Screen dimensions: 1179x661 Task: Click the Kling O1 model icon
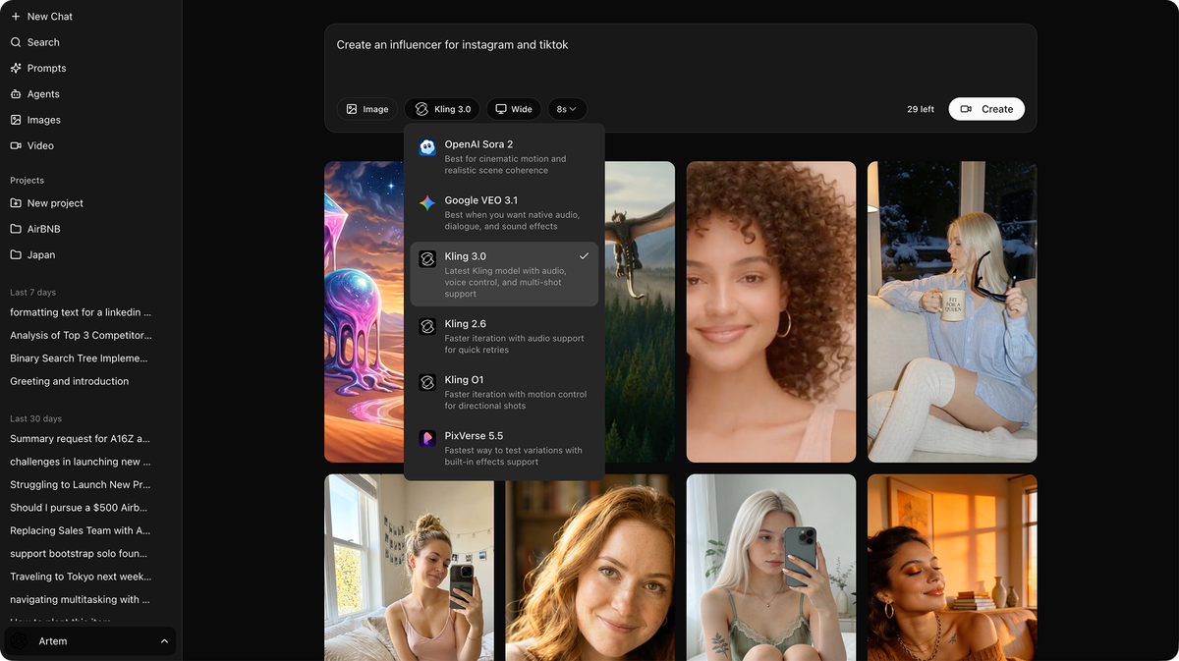click(x=427, y=383)
